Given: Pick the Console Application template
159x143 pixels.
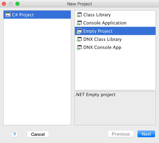Looking at the screenshot, I should click(105, 23).
